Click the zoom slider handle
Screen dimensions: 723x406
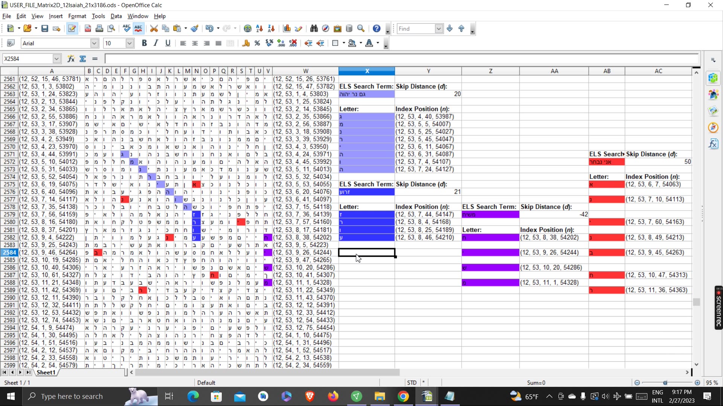pyautogui.click(x=665, y=383)
